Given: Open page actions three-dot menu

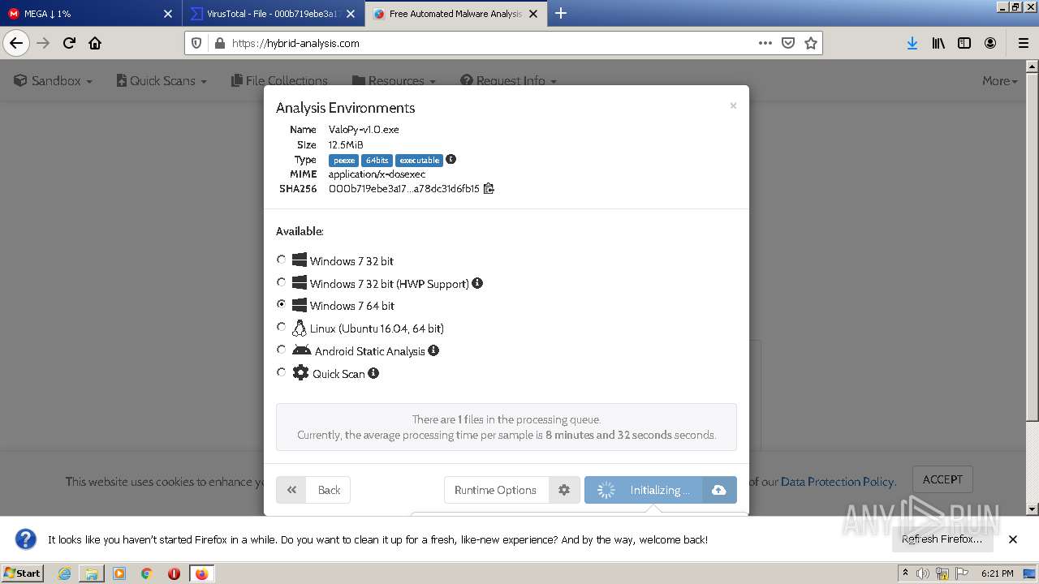Looking at the screenshot, I should [765, 43].
